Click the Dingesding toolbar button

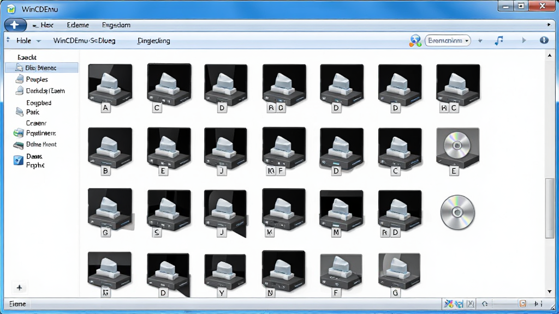(x=153, y=40)
